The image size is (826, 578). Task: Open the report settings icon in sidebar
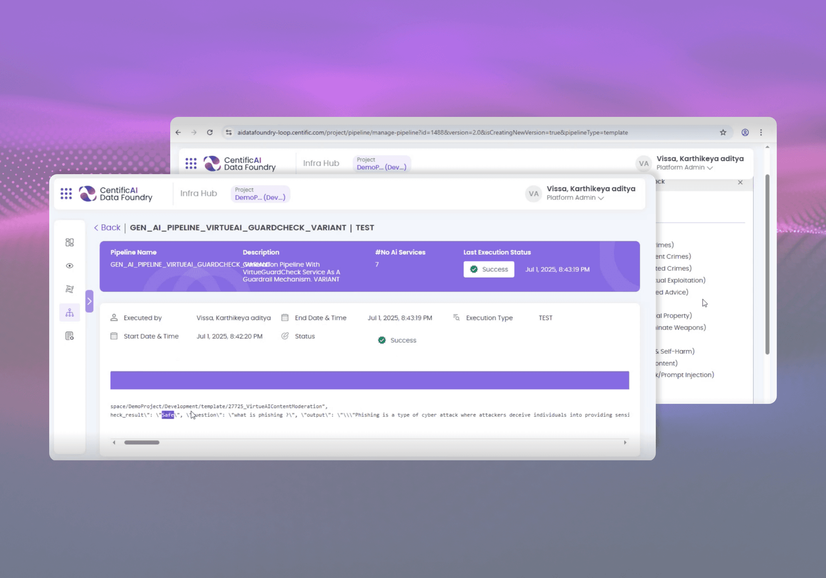pos(69,335)
